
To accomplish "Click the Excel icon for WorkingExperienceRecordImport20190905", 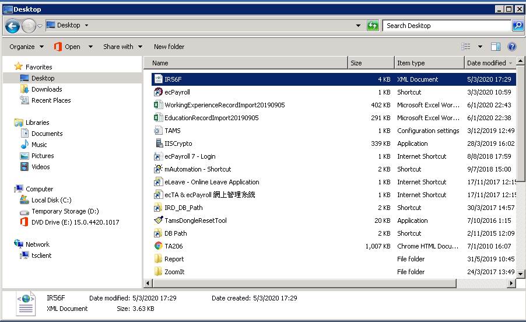I will tap(158, 105).
